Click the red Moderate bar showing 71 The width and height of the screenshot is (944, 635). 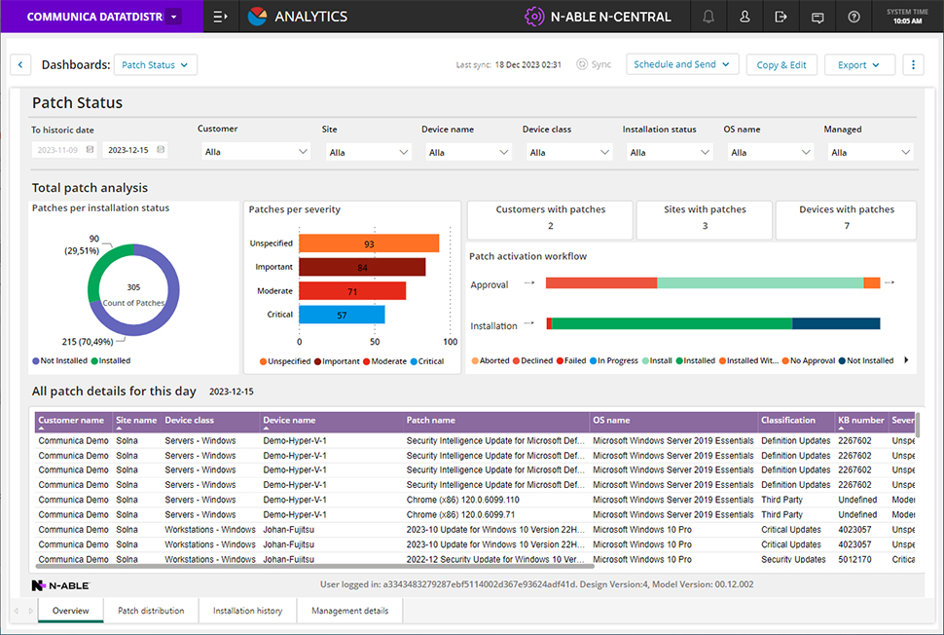(352, 291)
